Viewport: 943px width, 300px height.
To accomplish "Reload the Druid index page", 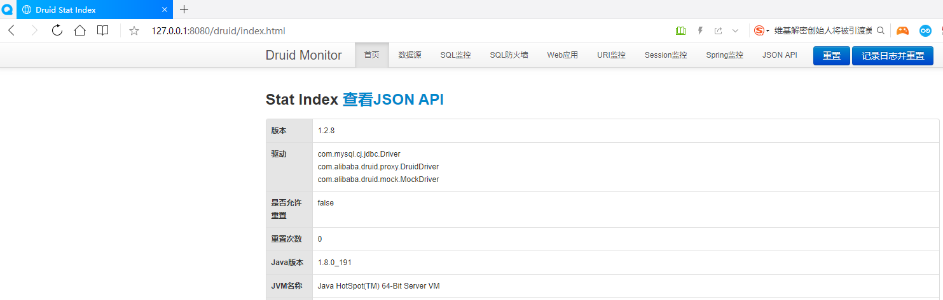I will click(57, 30).
